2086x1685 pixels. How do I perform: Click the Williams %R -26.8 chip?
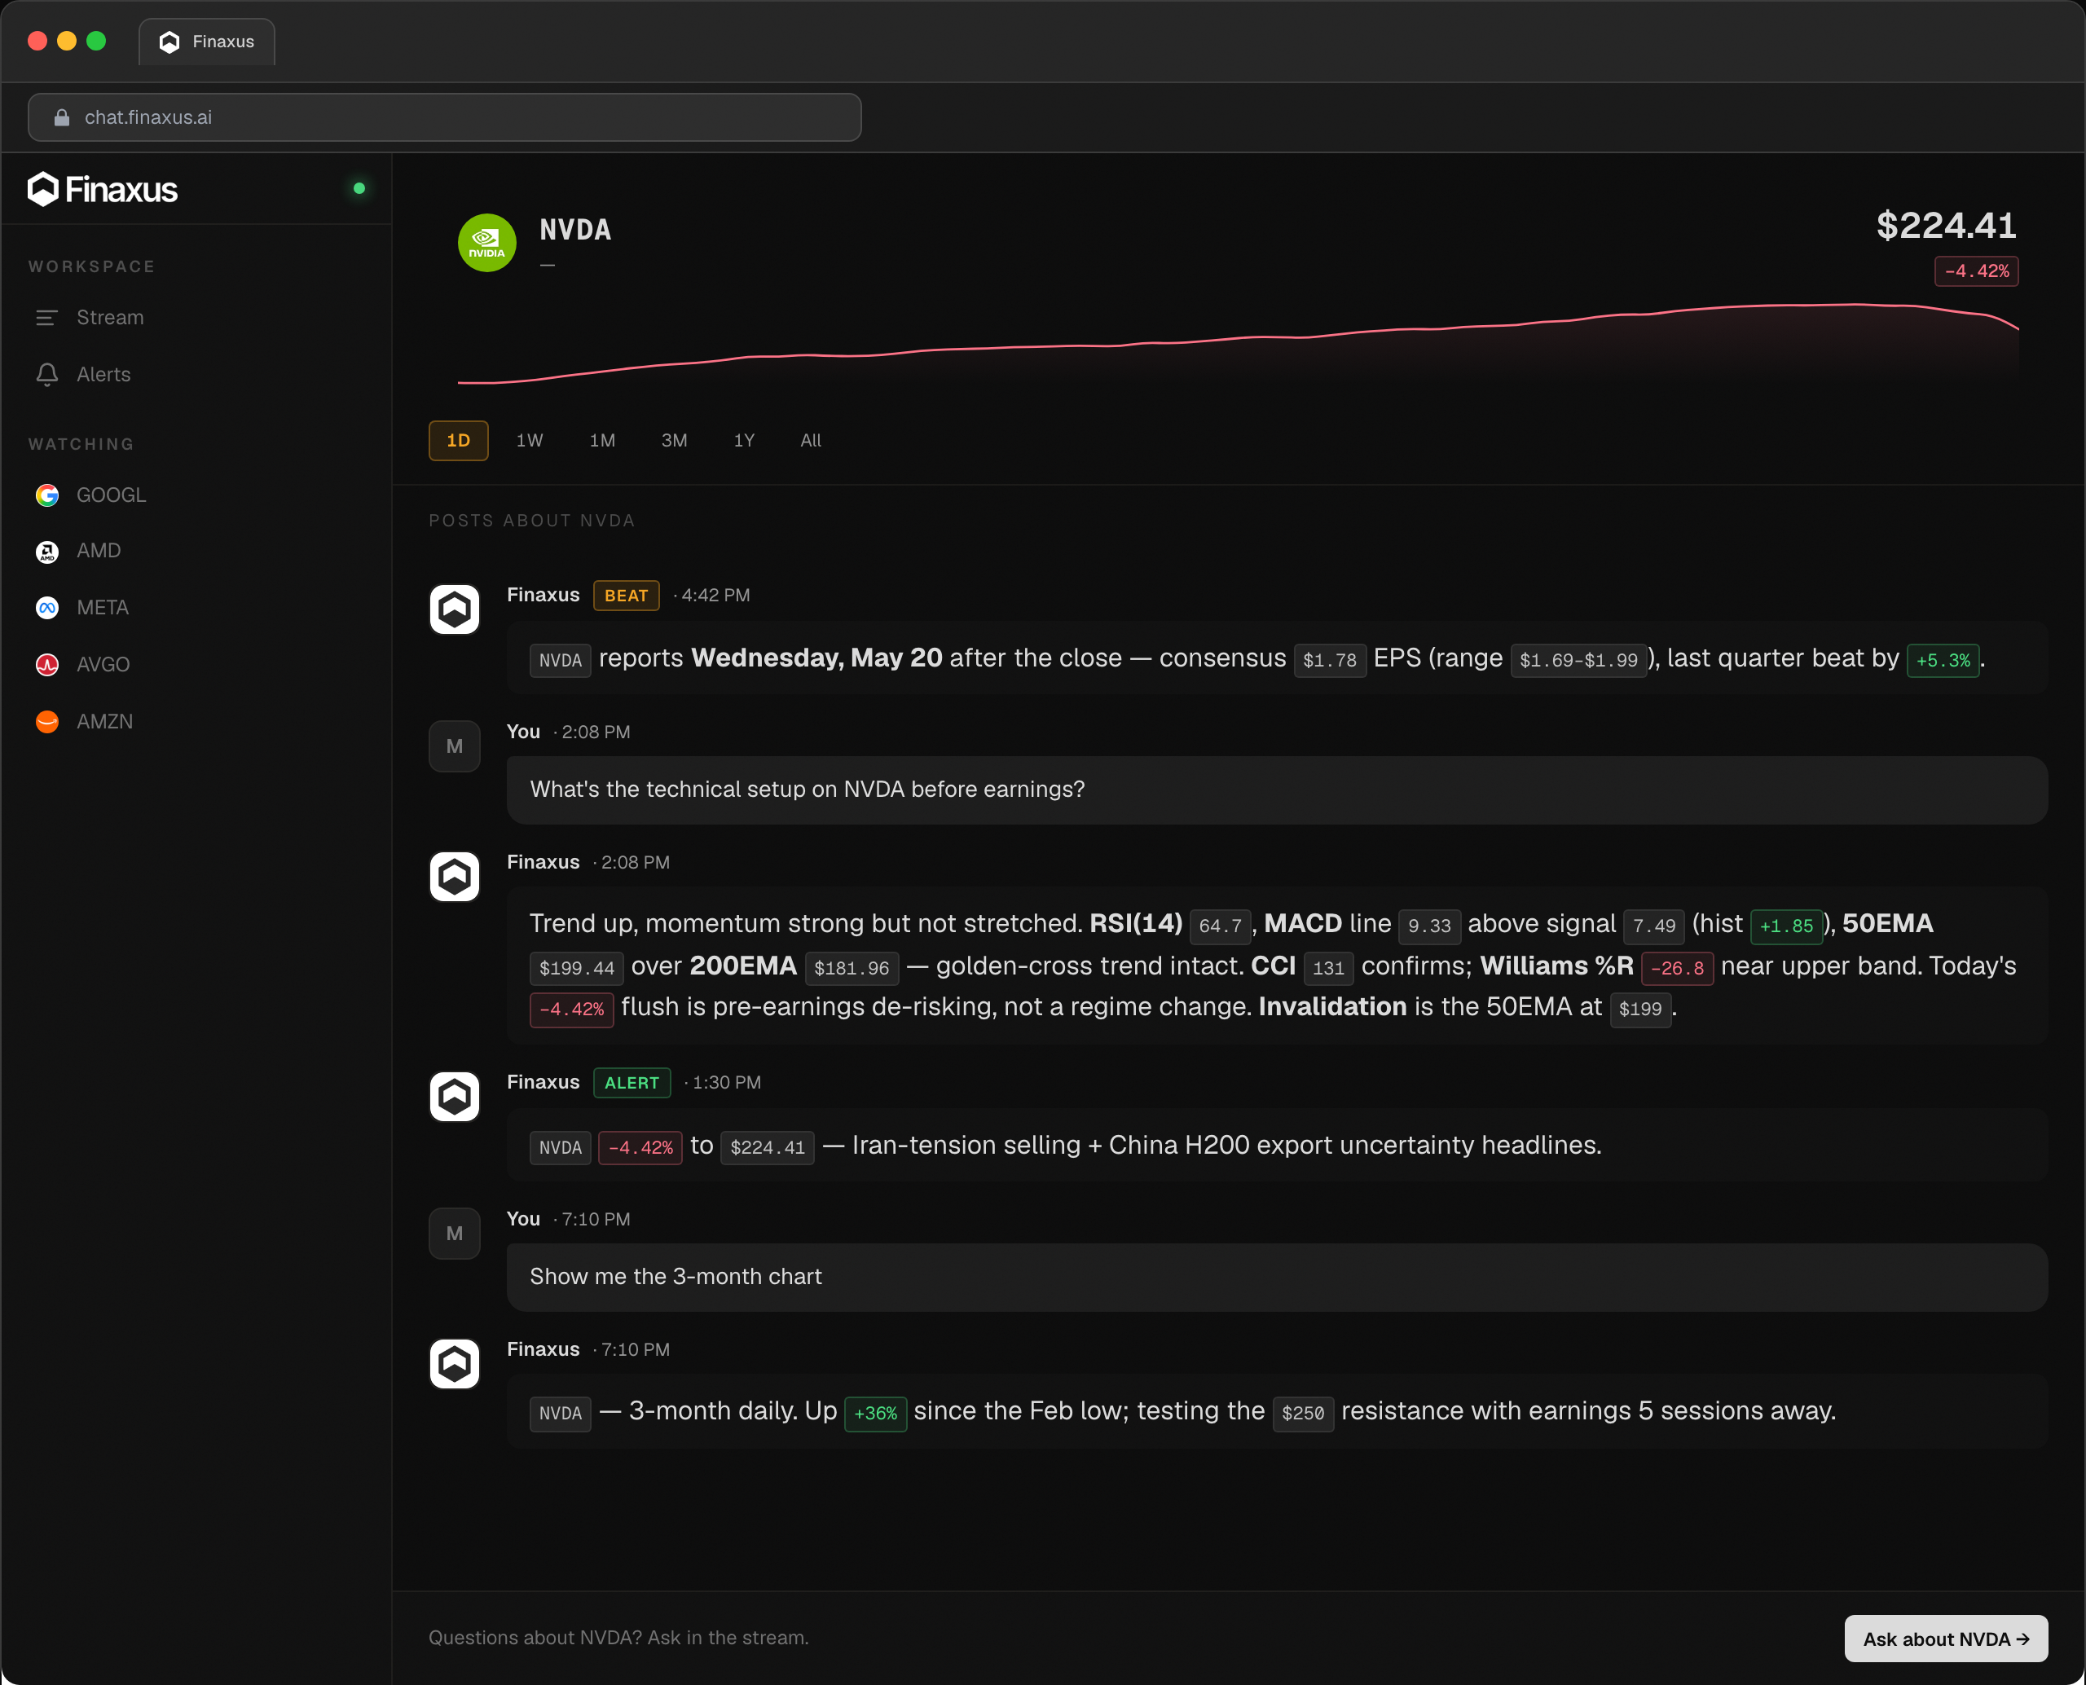(x=1677, y=969)
